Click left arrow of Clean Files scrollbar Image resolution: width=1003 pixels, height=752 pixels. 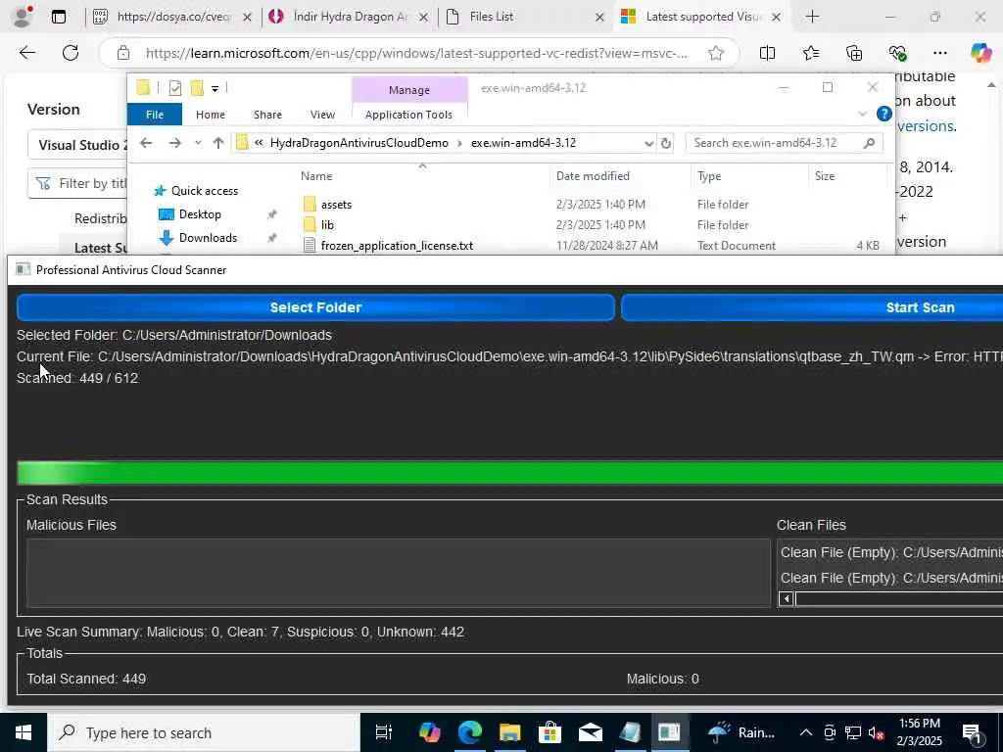787,599
